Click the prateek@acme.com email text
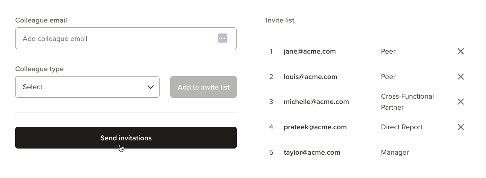Image resolution: width=486 pixels, height=178 pixels. point(315,127)
